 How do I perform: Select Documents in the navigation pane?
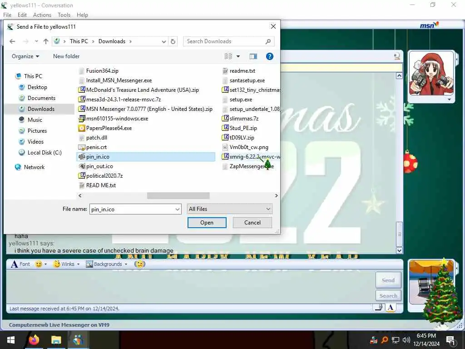[x=41, y=98]
